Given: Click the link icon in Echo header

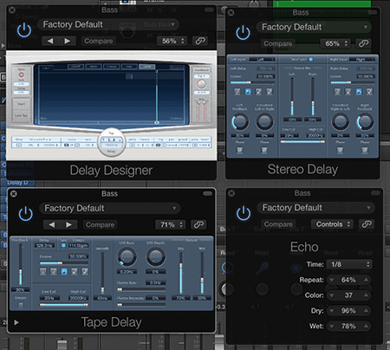Looking at the screenshot, I should (x=367, y=224).
